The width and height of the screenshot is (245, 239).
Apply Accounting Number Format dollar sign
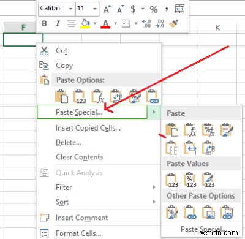point(133,9)
